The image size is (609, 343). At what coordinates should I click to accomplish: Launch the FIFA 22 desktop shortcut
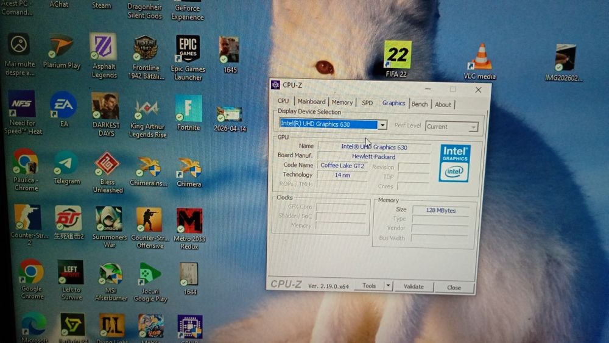pos(397,58)
